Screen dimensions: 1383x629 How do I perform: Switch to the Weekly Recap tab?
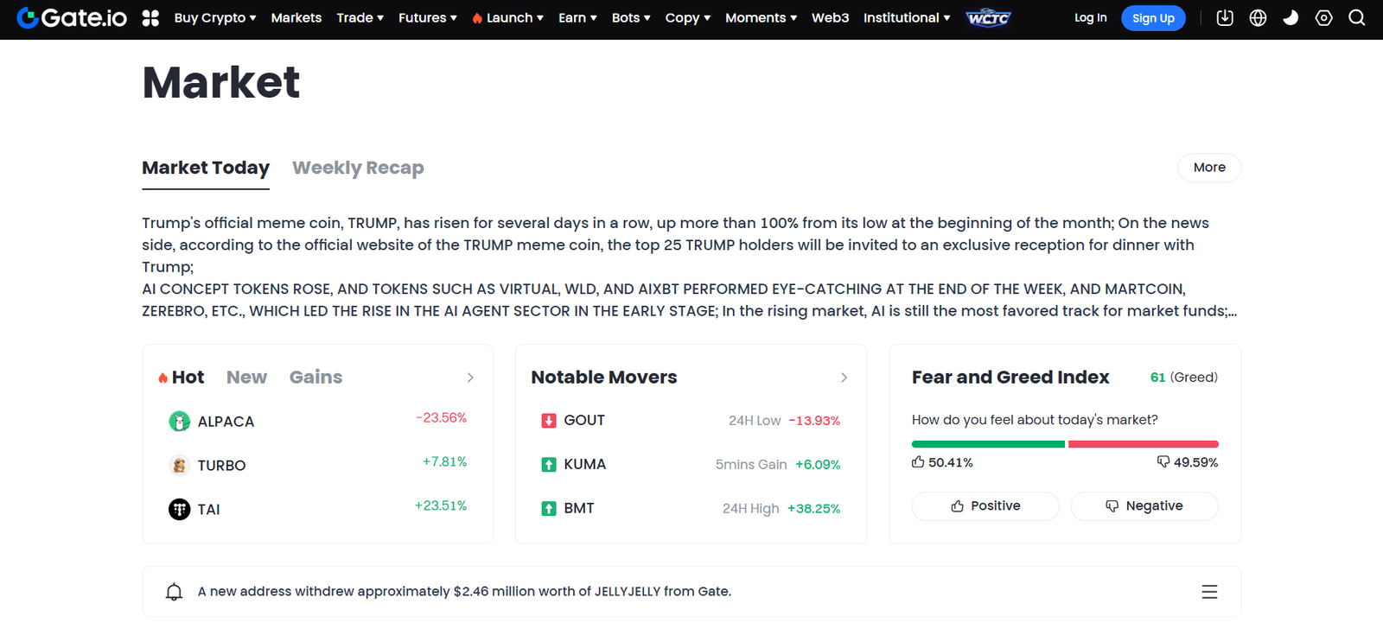pyautogui.click(x=358, y=168)
